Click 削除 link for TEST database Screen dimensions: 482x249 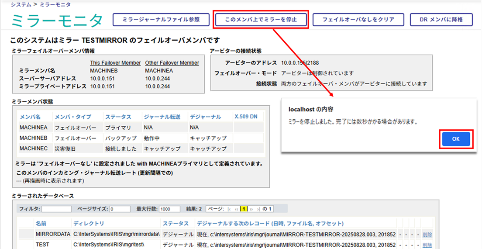[428, 245]
